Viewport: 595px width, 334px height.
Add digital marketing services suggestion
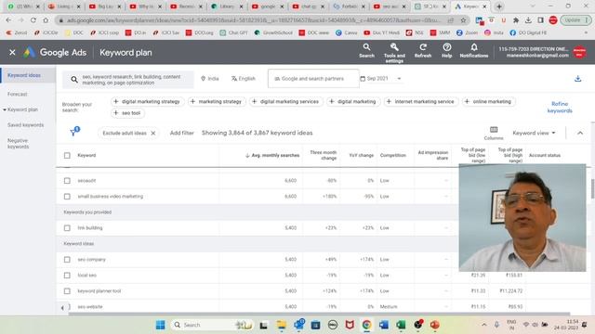(285, 101)
